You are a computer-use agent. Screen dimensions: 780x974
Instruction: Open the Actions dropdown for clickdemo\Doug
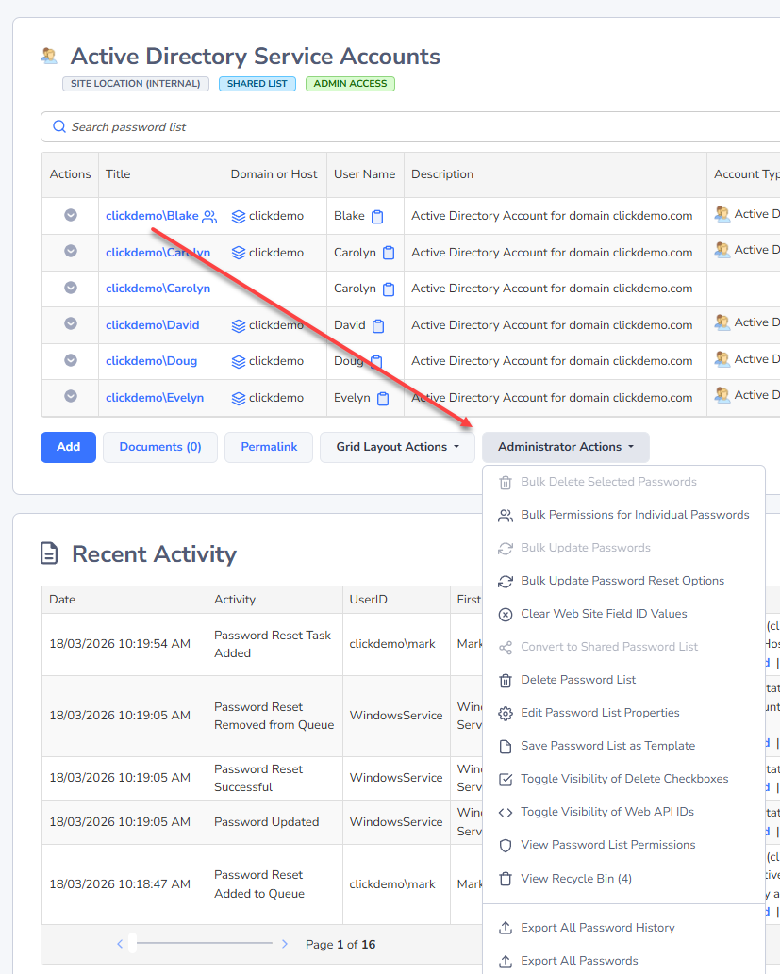(x=70, y=361)
